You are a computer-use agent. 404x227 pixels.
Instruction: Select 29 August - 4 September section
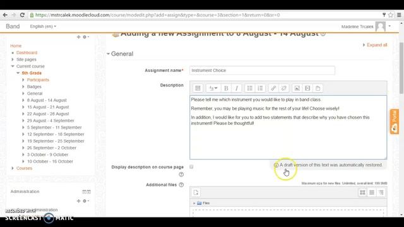pos(50,120)
